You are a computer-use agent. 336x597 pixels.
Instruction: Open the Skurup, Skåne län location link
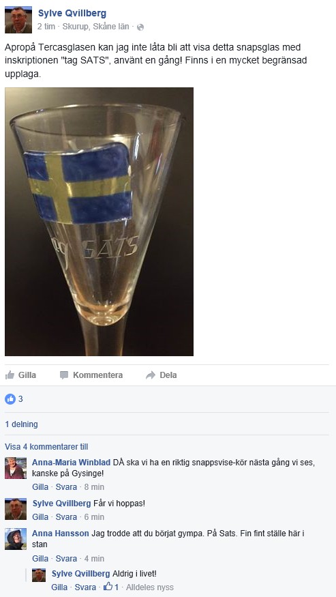coord(95,27)
